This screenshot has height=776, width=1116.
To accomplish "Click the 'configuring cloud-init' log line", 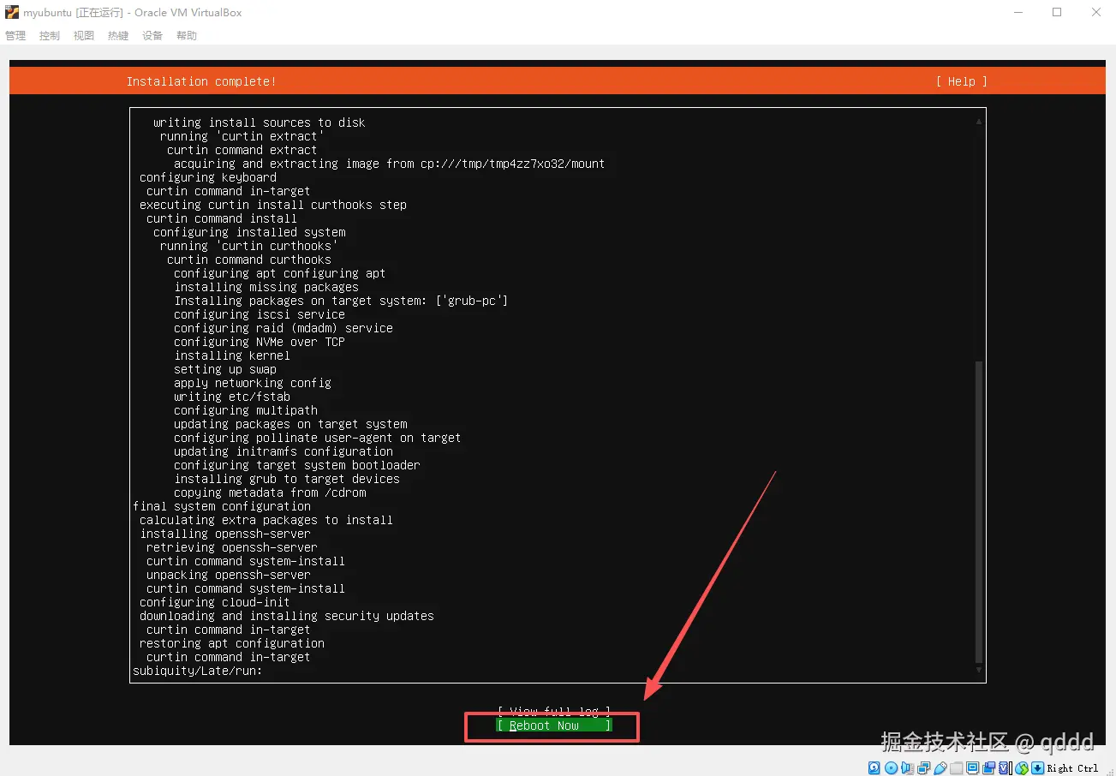I will tap(215, 602).
